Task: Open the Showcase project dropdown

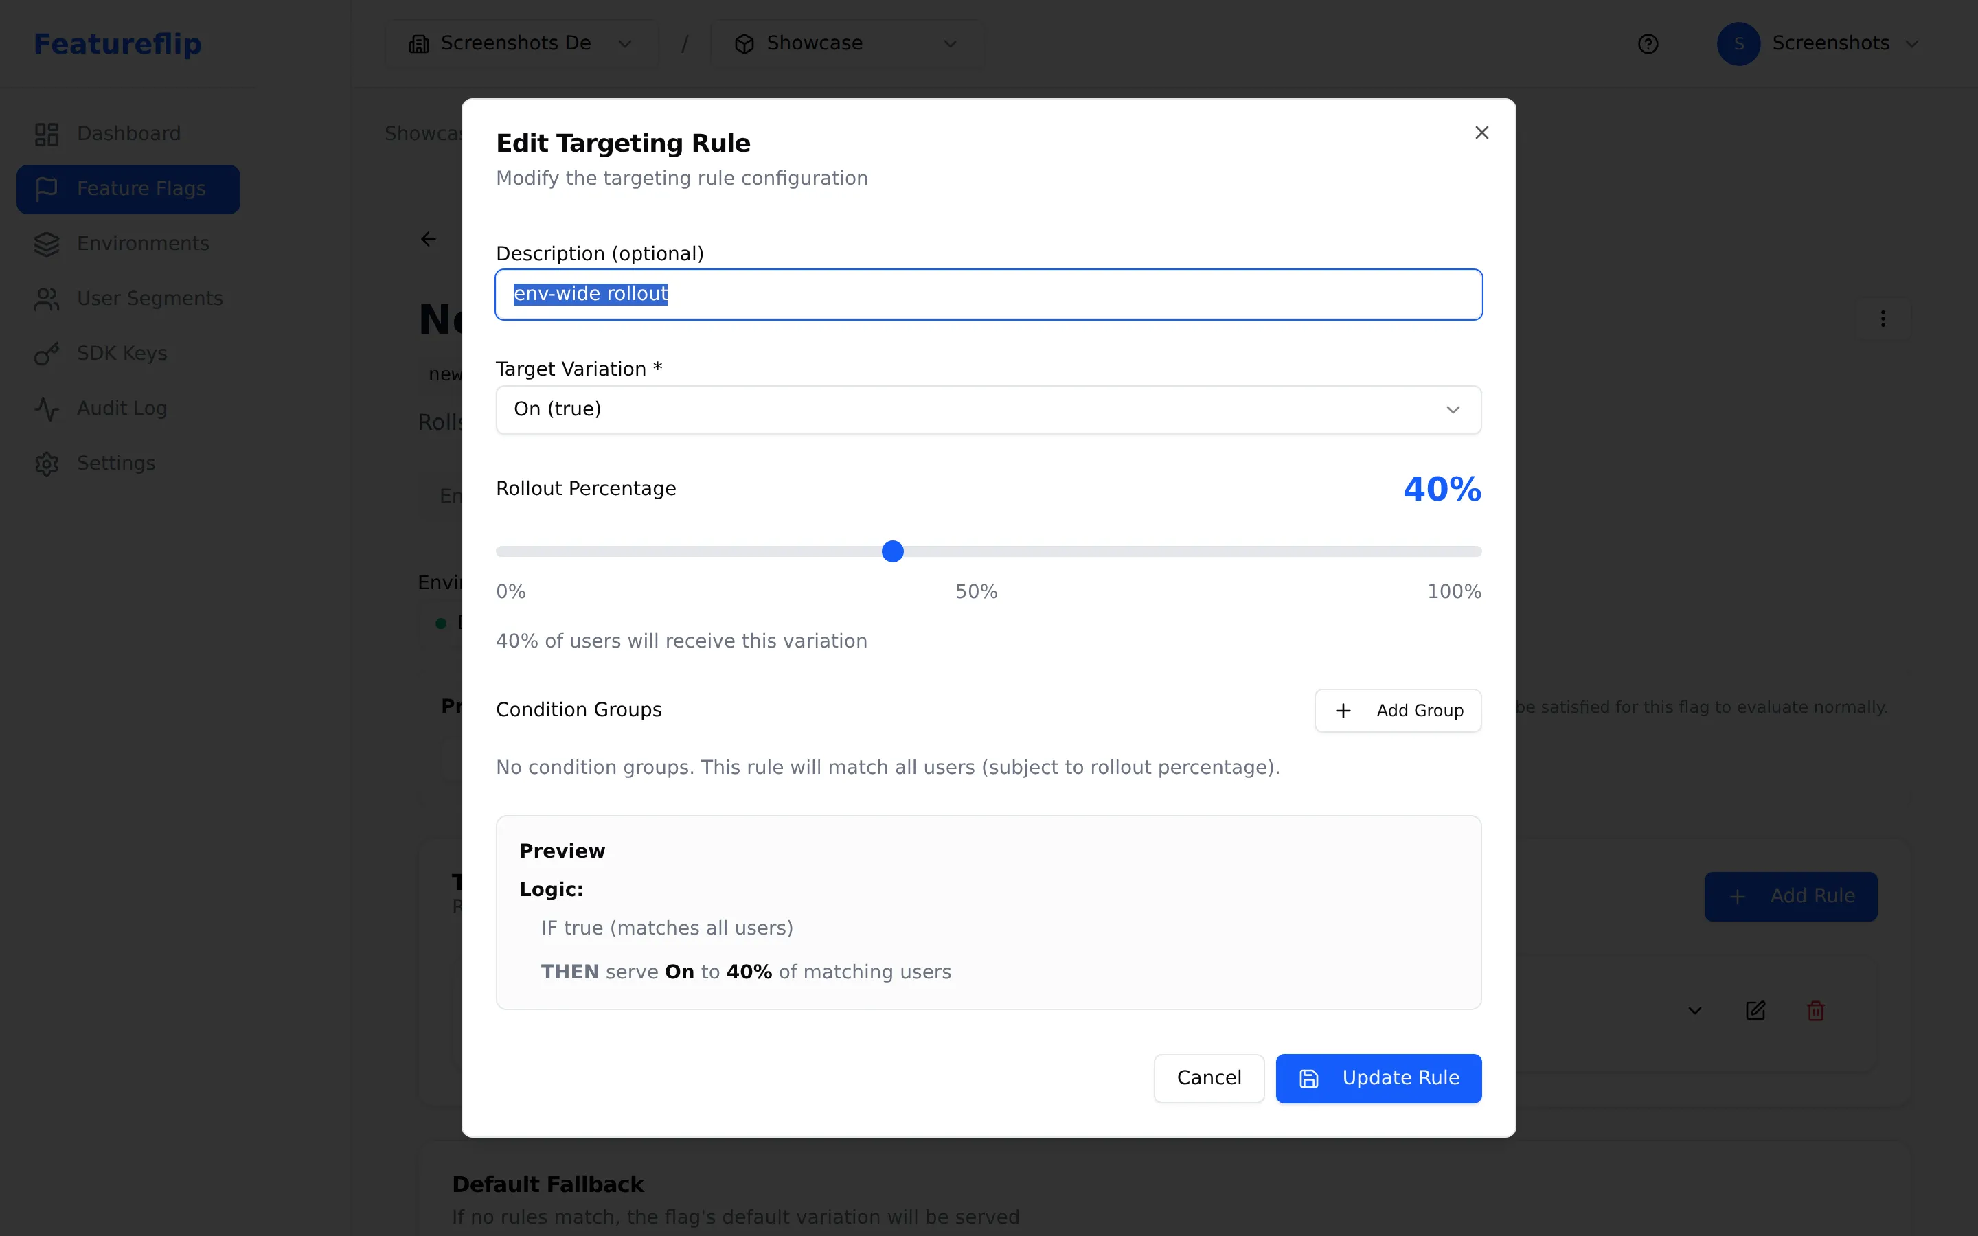Action: (847, 43)
